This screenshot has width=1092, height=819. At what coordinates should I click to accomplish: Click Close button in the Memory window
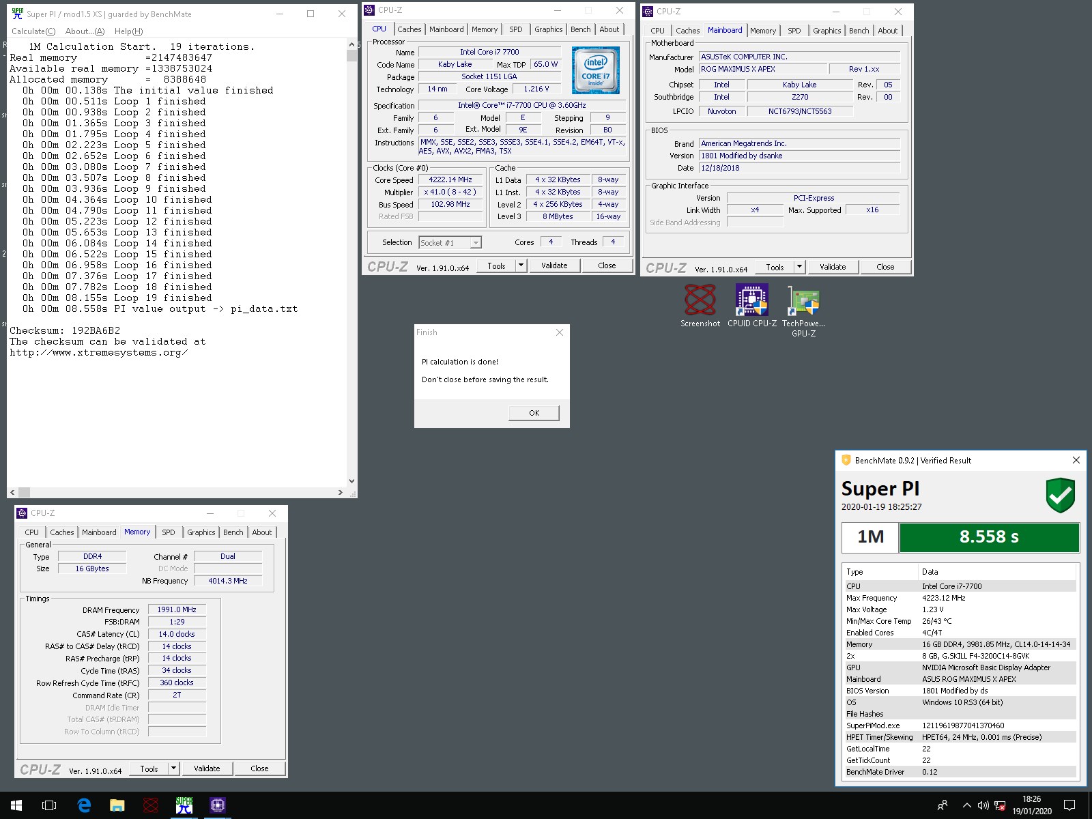tap(259, 768)
